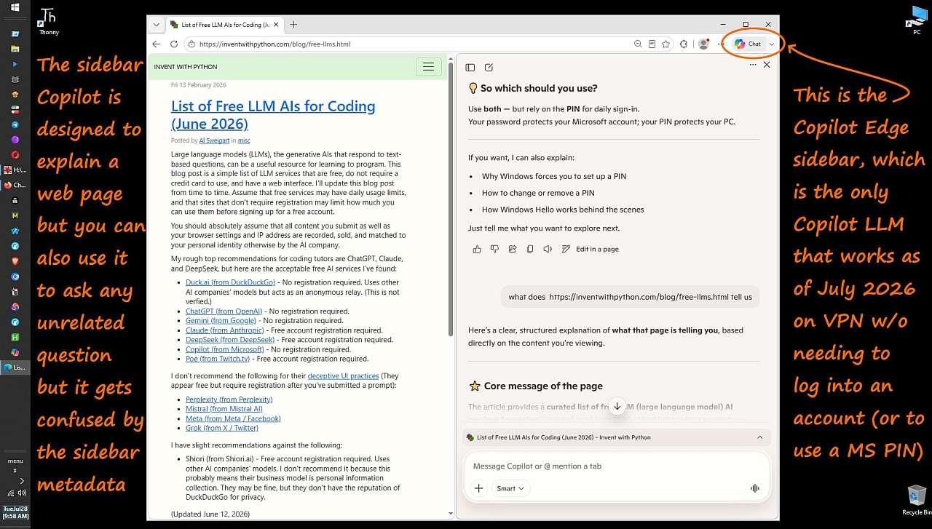932x529 pixels.
Task: Open the Gemini (from Google) link
Action: pos(221,321)
